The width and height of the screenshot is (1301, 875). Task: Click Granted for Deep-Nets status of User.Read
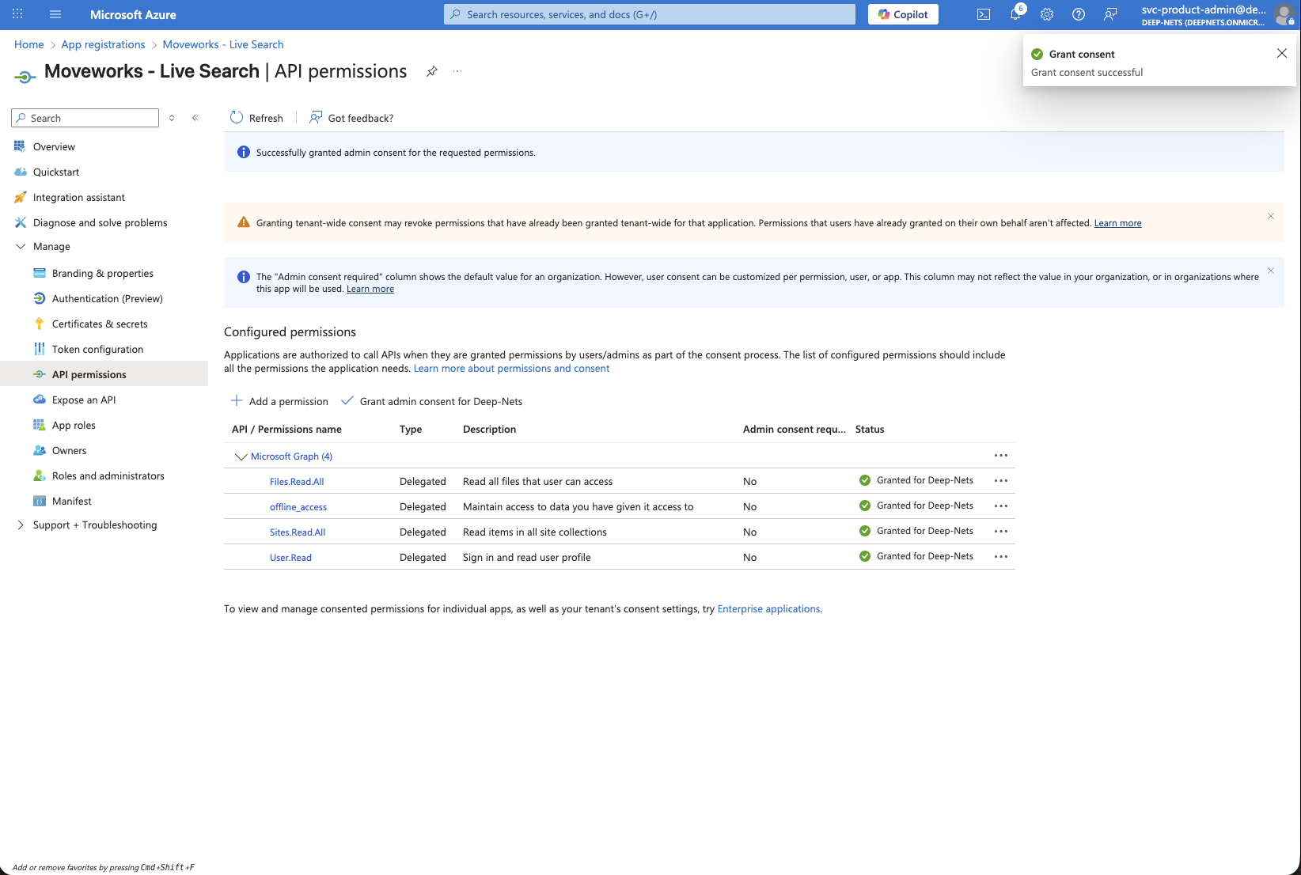pyautogui.click(x=916, y=556)
